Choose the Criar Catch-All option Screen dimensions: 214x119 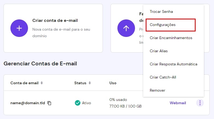(x=163, y=77)
